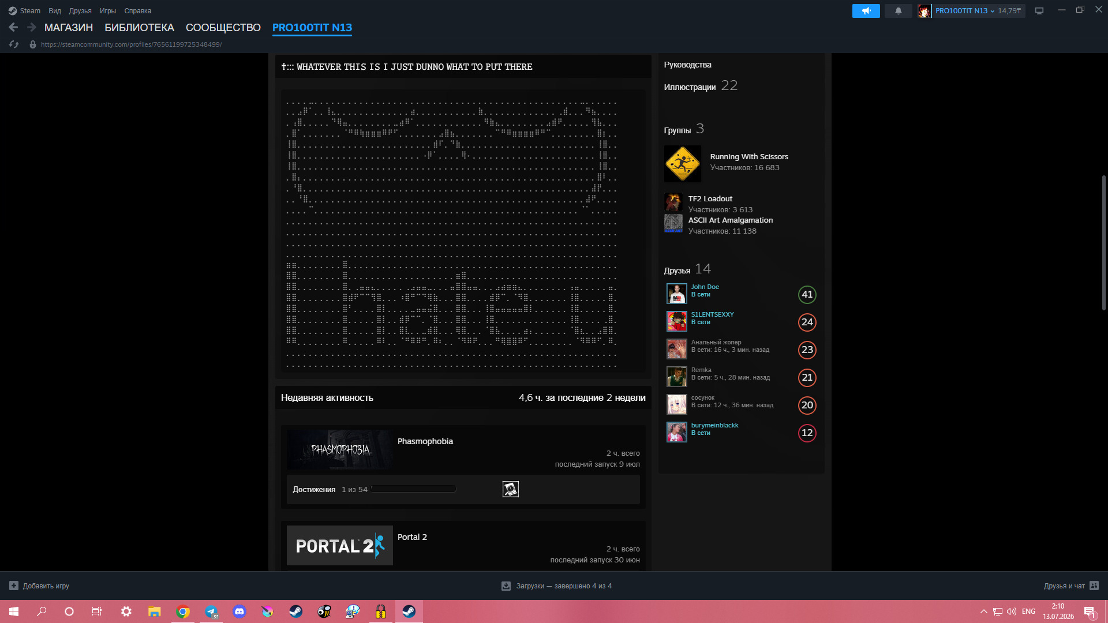Screen dimensions: 1108x623
Task: Open the Windows notification center icon
Action: pos(1090,611)
